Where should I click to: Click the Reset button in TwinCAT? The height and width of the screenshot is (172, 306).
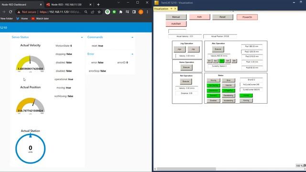click(222, 17)
